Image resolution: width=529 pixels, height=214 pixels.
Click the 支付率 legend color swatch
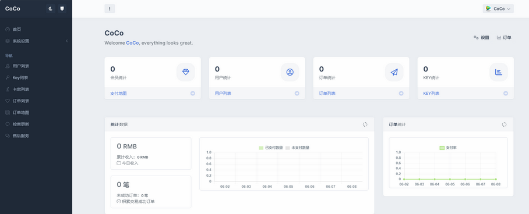(442, 148)
